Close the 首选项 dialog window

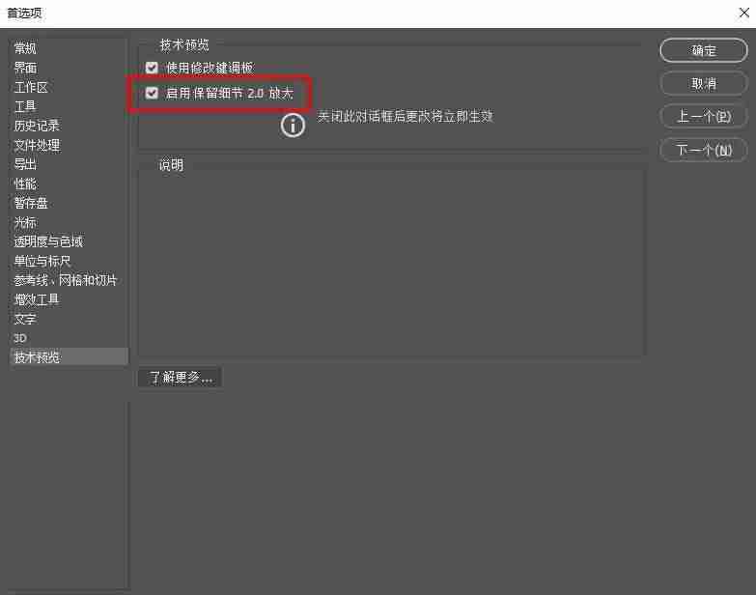click(743, 13)
